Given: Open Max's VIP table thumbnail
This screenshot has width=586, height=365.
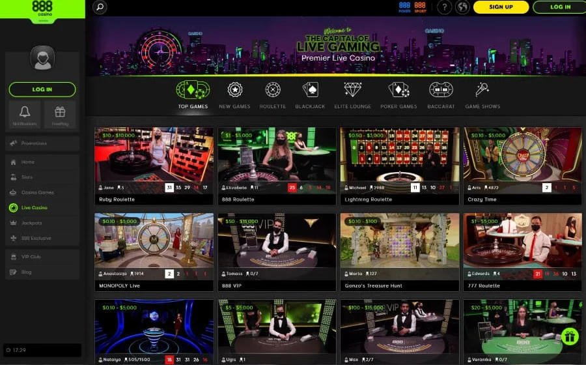Looking at the screenshot, I should click(400, 332).
